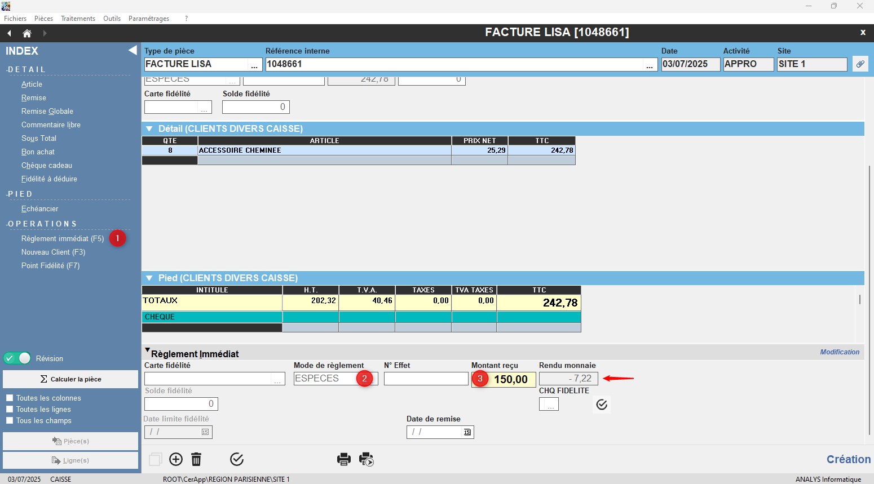Validate payment with checkmark beside CHQ FIDELITE

coord(602,405)
